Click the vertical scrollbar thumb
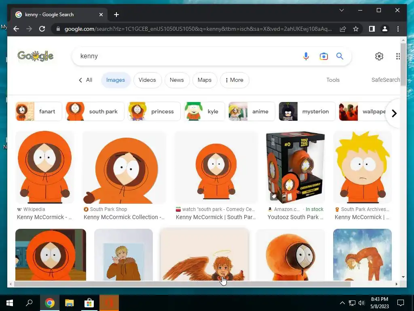This screenshot has width=414, height=311. (x=403, y=64)
